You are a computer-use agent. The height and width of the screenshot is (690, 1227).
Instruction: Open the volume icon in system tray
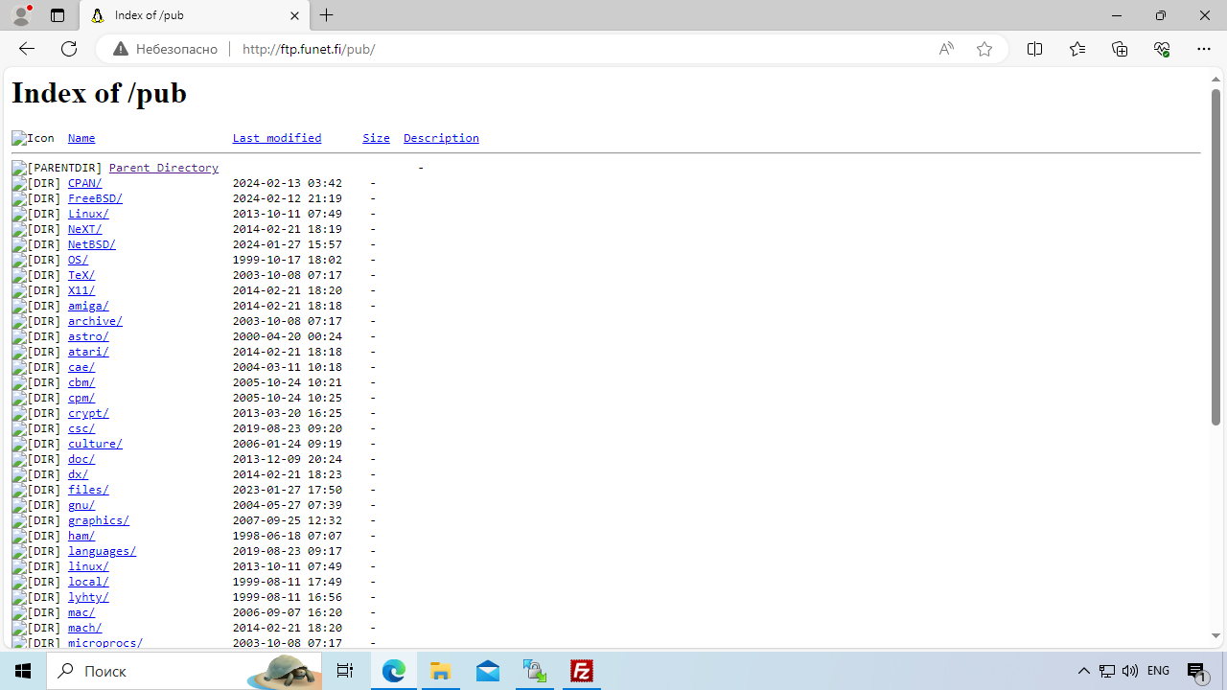(1130, 671)
